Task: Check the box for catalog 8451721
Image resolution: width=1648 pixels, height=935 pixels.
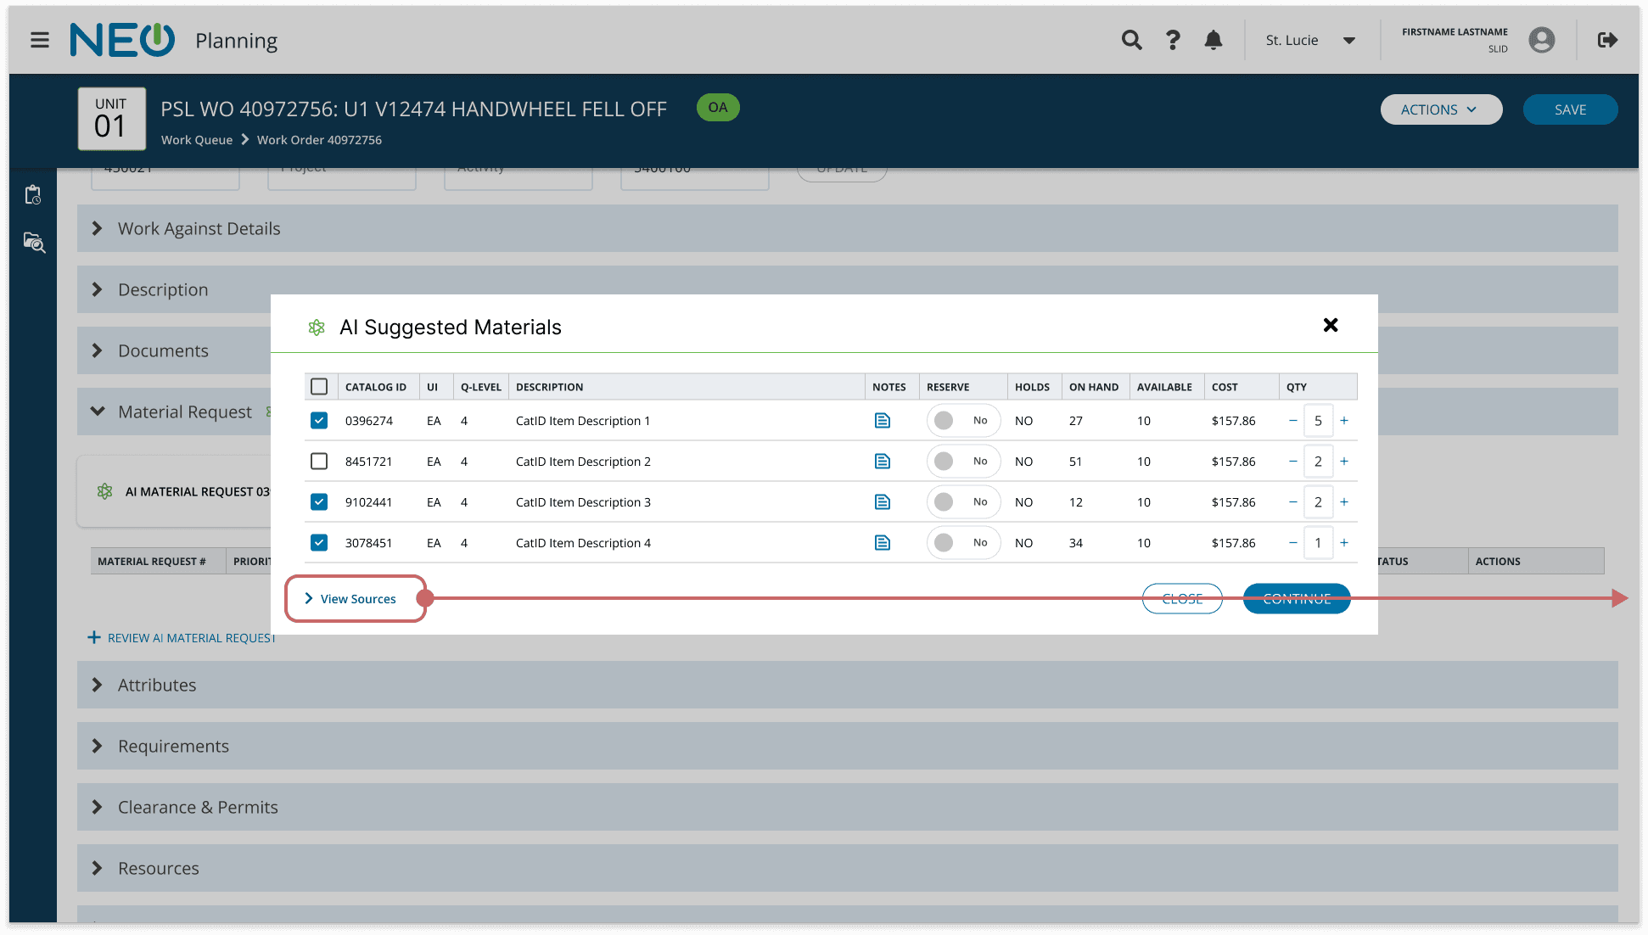Action: tap(319, 462)
